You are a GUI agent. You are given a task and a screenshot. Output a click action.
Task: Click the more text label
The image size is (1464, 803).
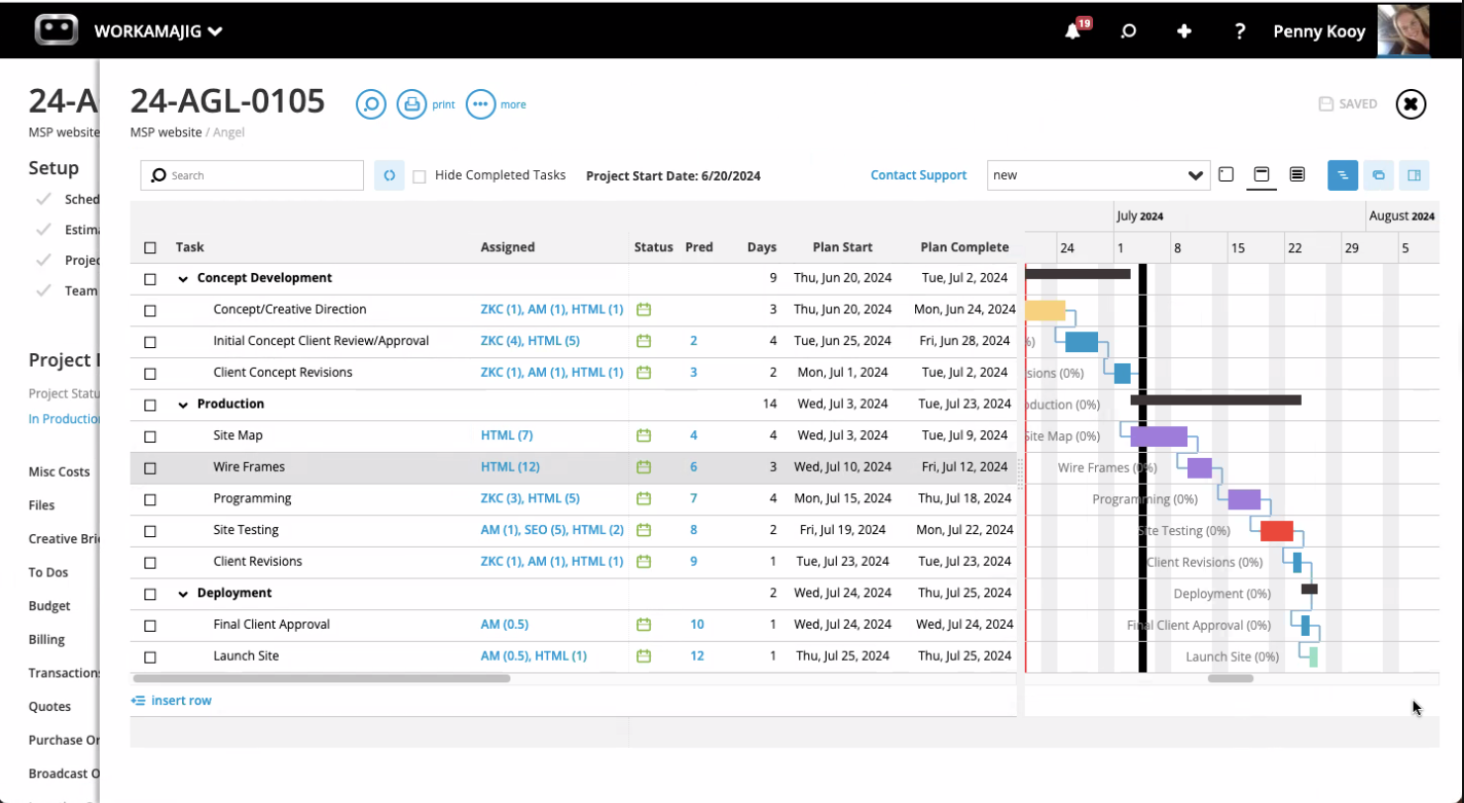pos(513,104)
